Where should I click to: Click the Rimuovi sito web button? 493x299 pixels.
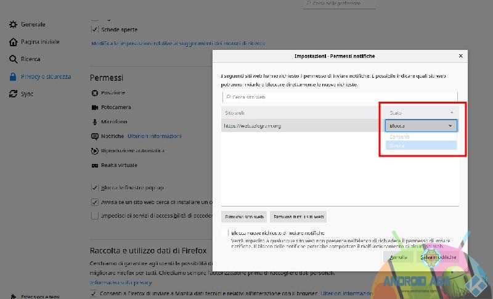[x=244, y=217]
